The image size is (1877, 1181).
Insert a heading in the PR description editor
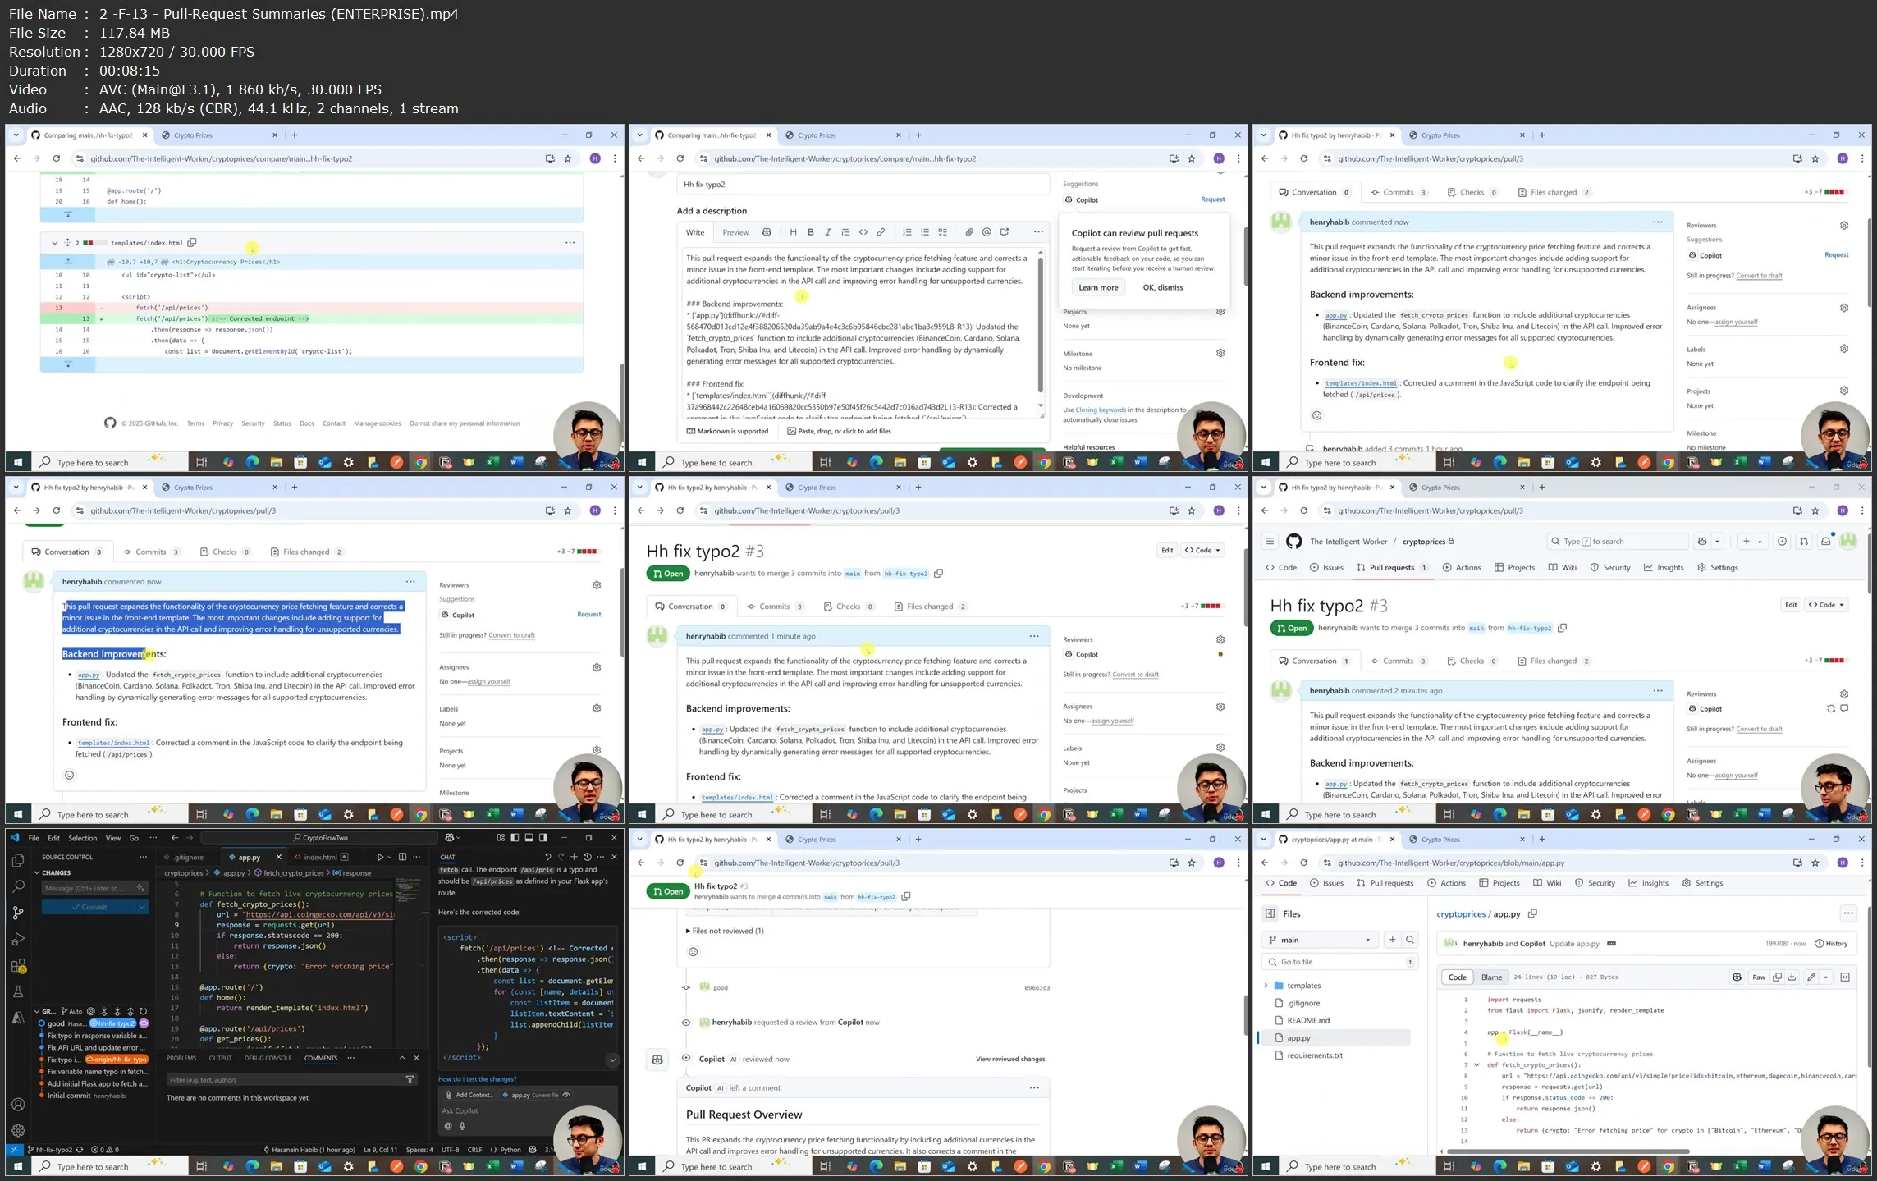pos(793,232)
